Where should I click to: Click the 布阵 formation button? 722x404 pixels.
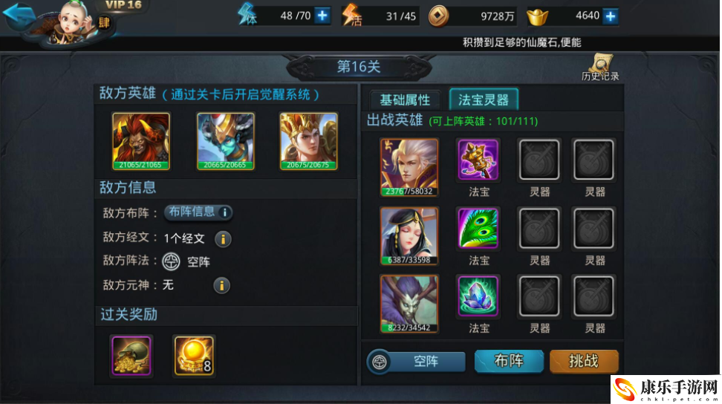click(509, 361)
